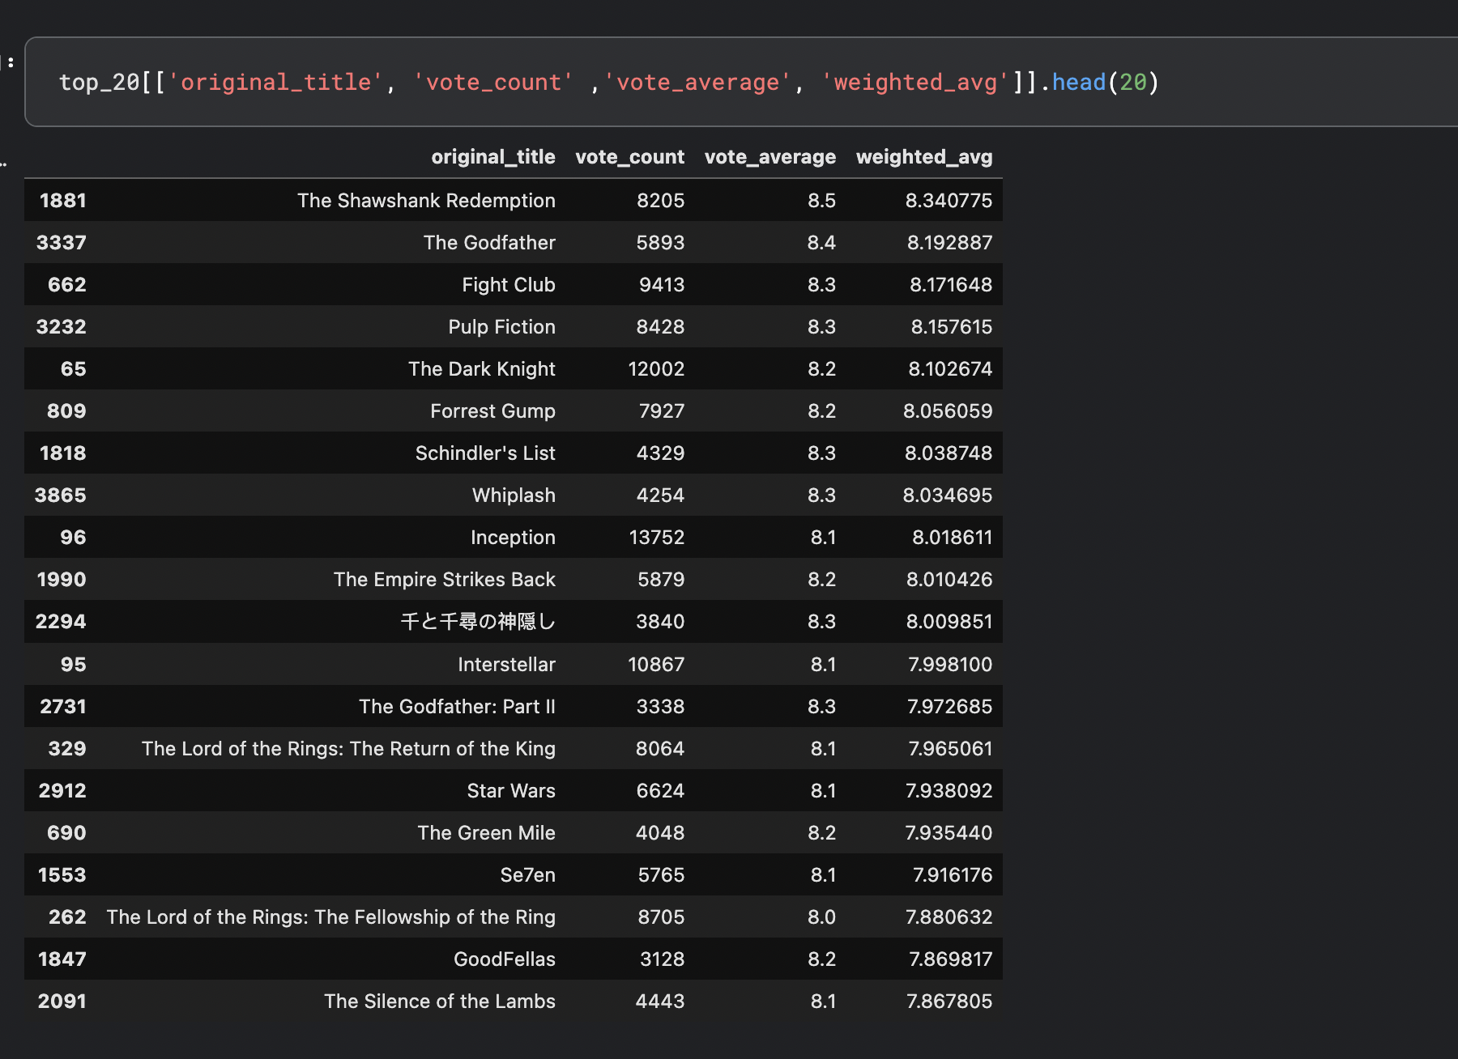Click weighted average 7.998100

(x=950, y=664)
